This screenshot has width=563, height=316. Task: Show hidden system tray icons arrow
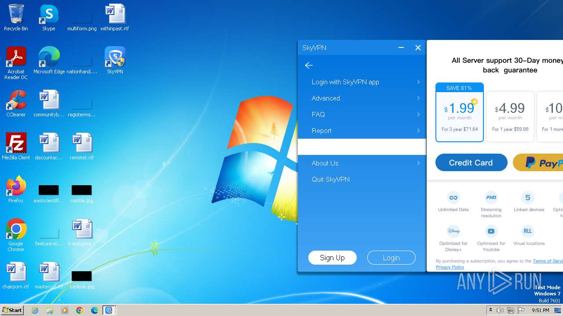[490, 310]
